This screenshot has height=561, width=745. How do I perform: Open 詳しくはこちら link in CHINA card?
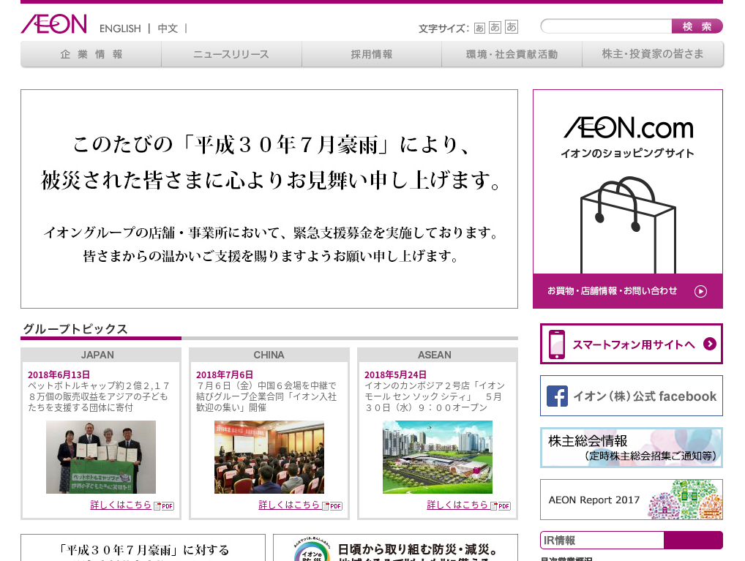289,505
